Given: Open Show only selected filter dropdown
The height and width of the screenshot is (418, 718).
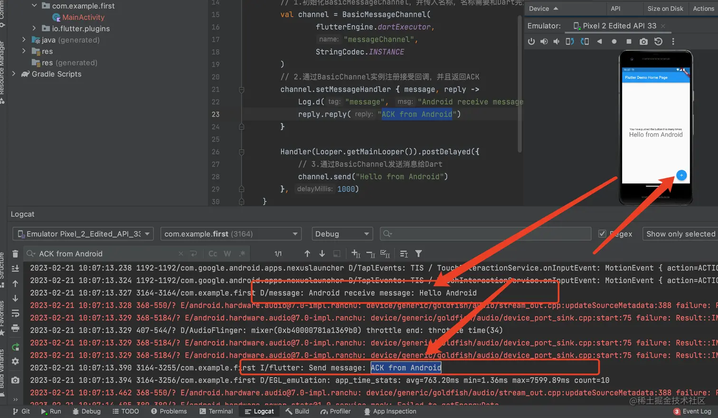Looking at the screenshot, I should (680, 234).
